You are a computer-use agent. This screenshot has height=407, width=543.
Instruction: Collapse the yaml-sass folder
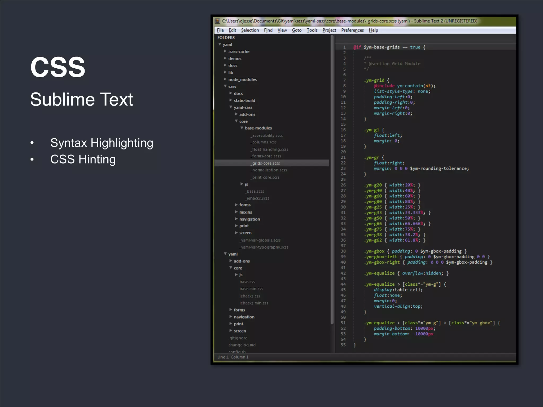pyautogui.click(x=231, y=107)
